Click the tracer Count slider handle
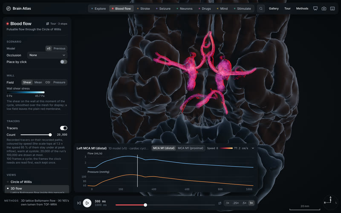Viewport: 341px width, 213px height. click(x=50, y=135)
